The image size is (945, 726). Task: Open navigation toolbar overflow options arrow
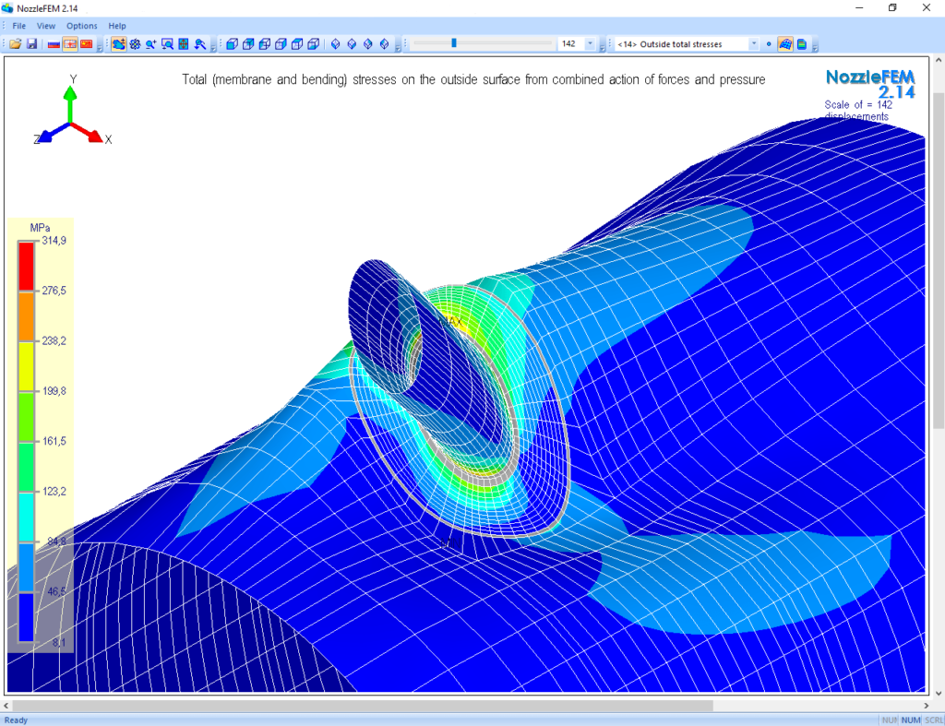pos(213,46)
